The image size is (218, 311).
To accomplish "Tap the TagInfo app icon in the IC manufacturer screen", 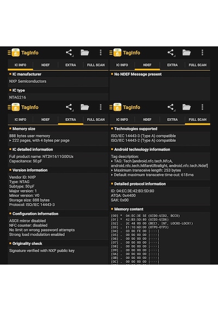I will (x=16, y=52).
